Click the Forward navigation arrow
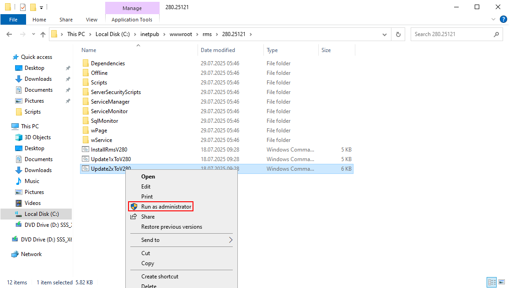This screenshot has width=509, height=288. click(x=22, y=34)
